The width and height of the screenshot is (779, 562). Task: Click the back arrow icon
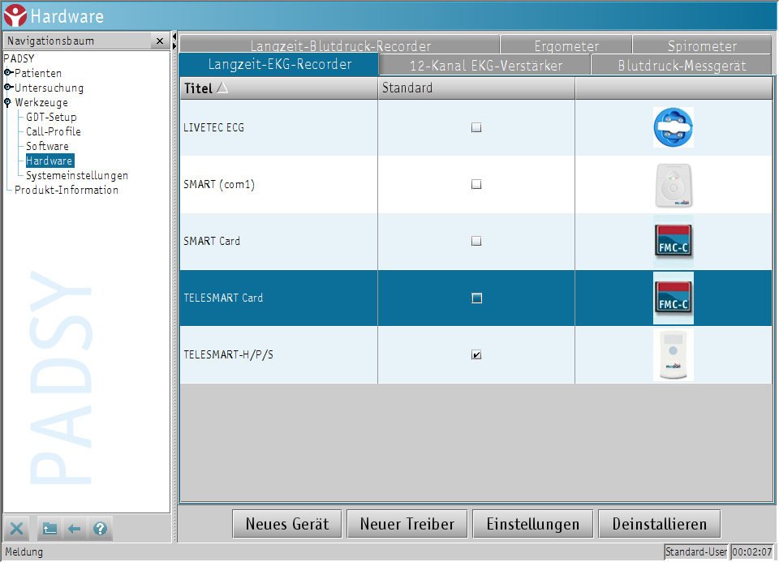tap(75, 529)
